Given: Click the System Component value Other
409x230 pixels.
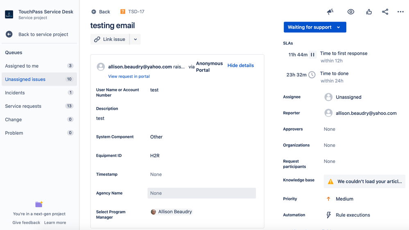Looking at the screenshot, I should pos(156,137).
